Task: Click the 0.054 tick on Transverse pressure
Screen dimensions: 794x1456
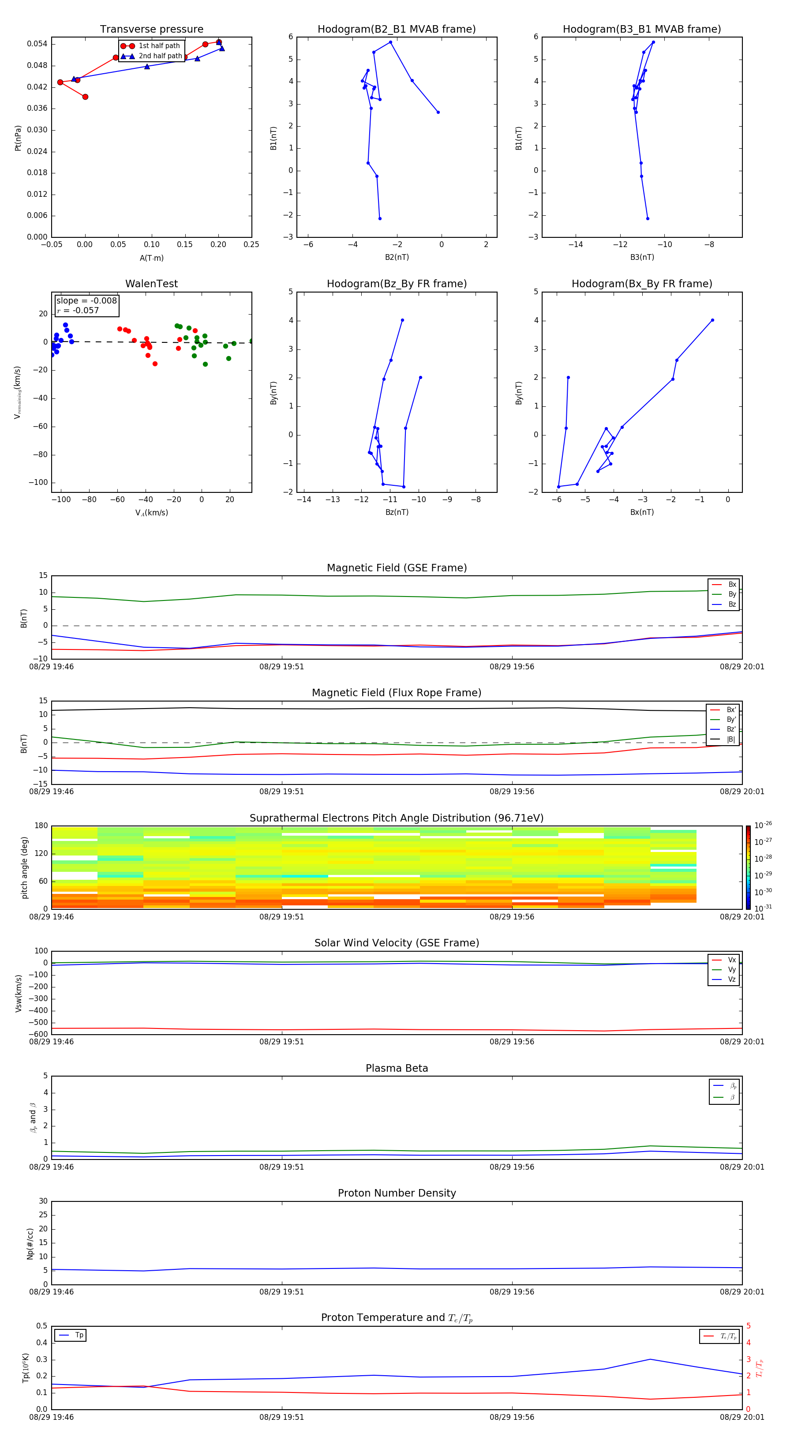Action: coord(37,44)
